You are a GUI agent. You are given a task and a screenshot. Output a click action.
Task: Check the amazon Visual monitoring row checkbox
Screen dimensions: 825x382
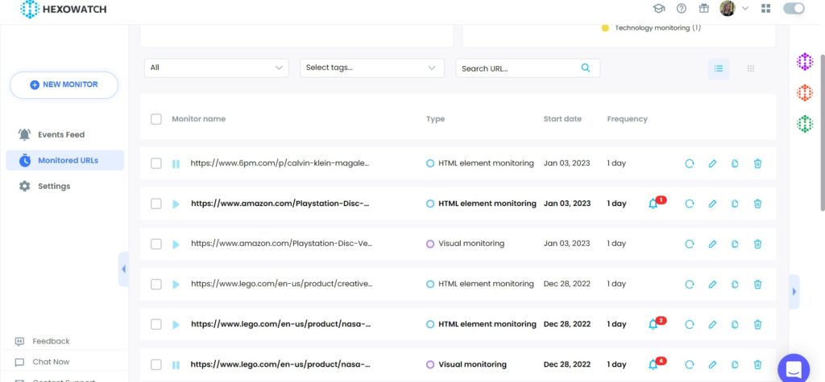click(156, 244)
